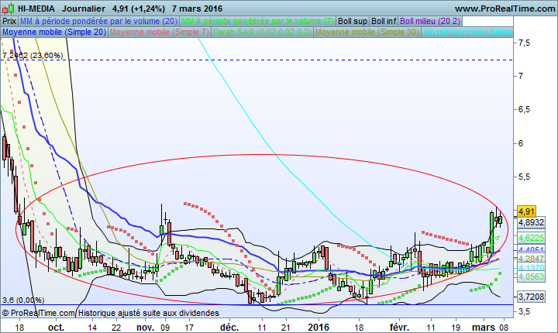Open the www.ProRealTime.com link

pyautogui.click(x=505, y=9)
